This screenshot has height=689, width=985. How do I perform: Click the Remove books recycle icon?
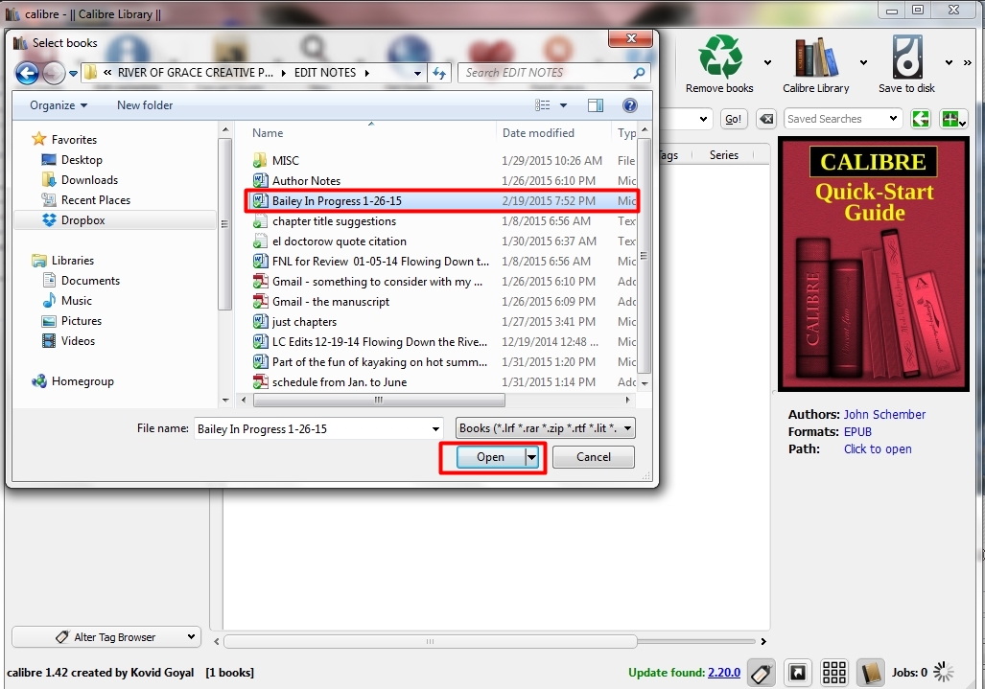[720, 57]
